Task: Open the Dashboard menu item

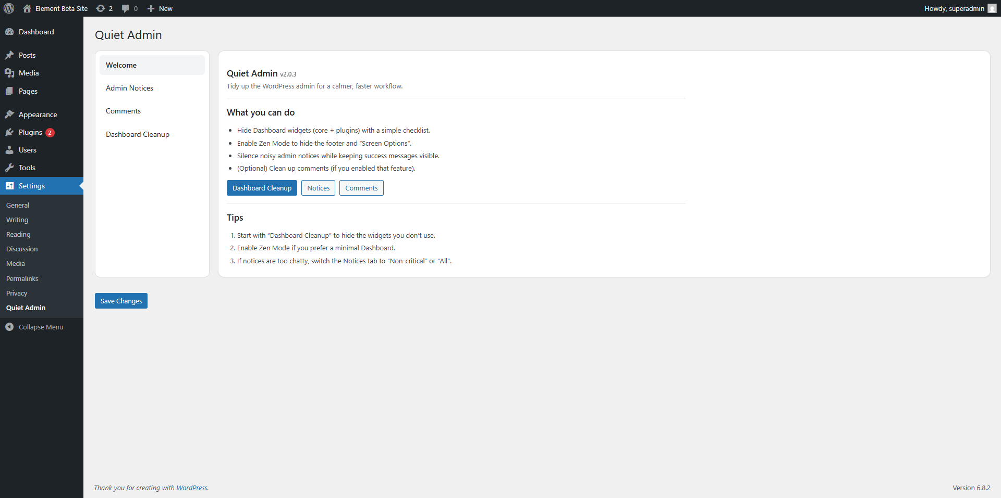Action: [x=42, y=32]
